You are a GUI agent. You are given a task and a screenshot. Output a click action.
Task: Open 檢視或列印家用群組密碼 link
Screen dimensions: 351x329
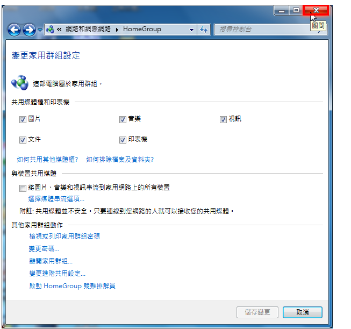point(65,237)
